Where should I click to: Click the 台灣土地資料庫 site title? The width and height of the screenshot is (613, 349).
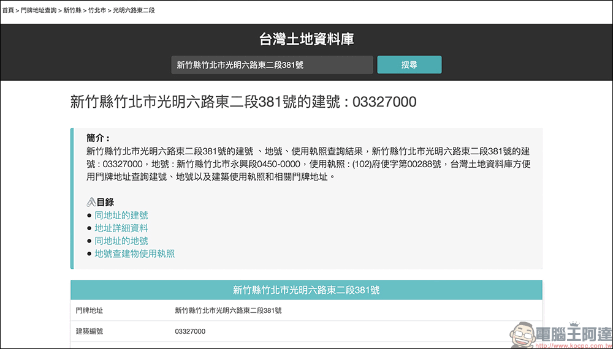click(x=306, y=40)
